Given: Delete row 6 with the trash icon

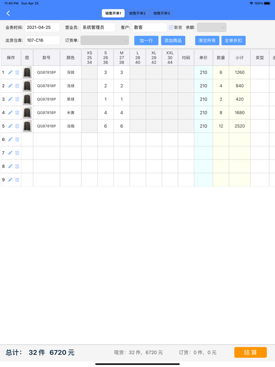Looking at the screenshot, I should click(17, 139).
